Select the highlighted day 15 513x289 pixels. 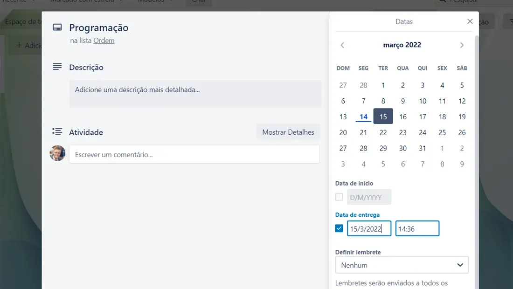click(383, 117)
